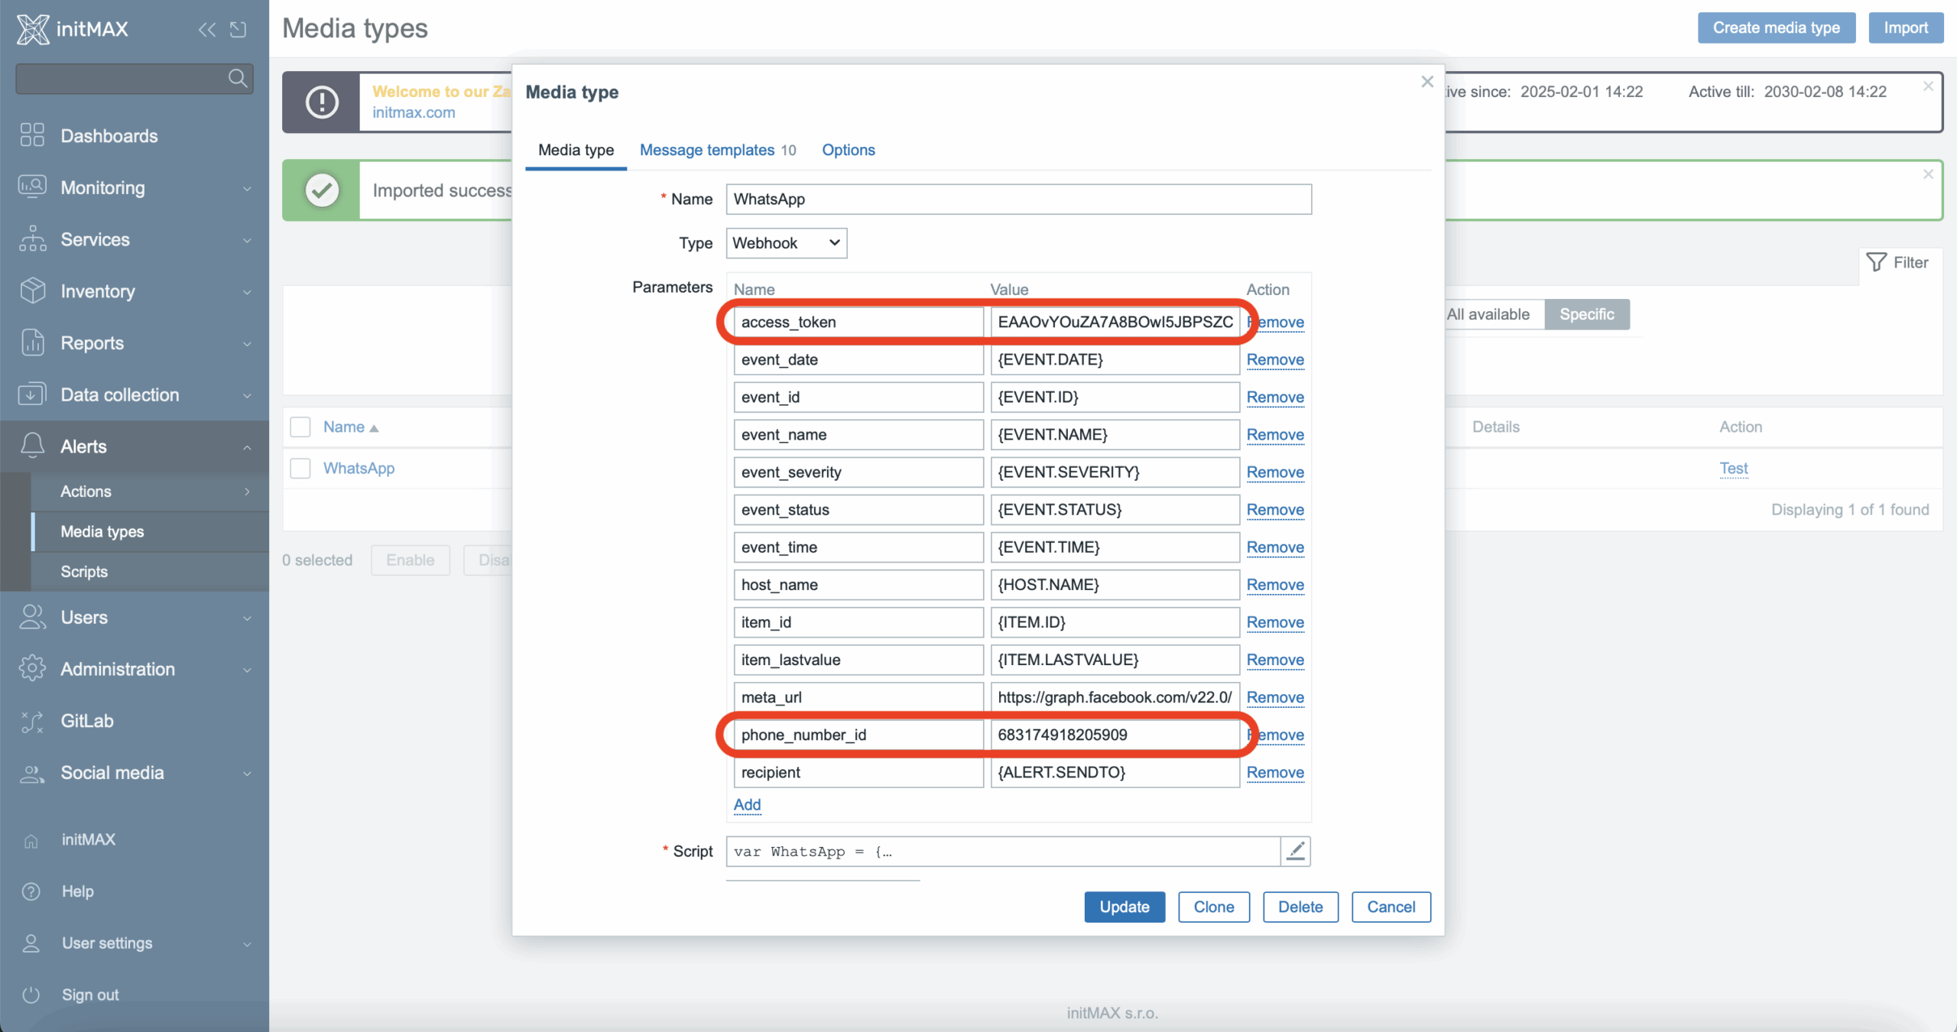Collapse the Alerts menu

(247, 447)
